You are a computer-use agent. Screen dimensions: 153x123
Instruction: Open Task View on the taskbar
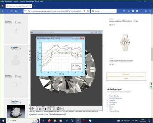click(43, 121)
